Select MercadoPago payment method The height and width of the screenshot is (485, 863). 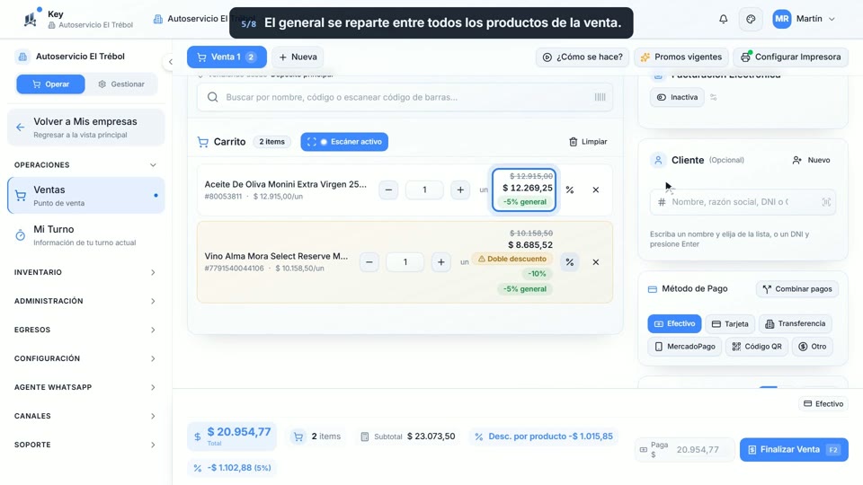click(685, 347)
